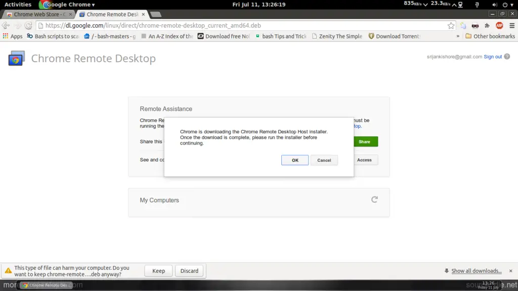The height and width of the screenshot is (291, 518).
Task: Confirm the dialog with OK
Action: pos(295,160)
